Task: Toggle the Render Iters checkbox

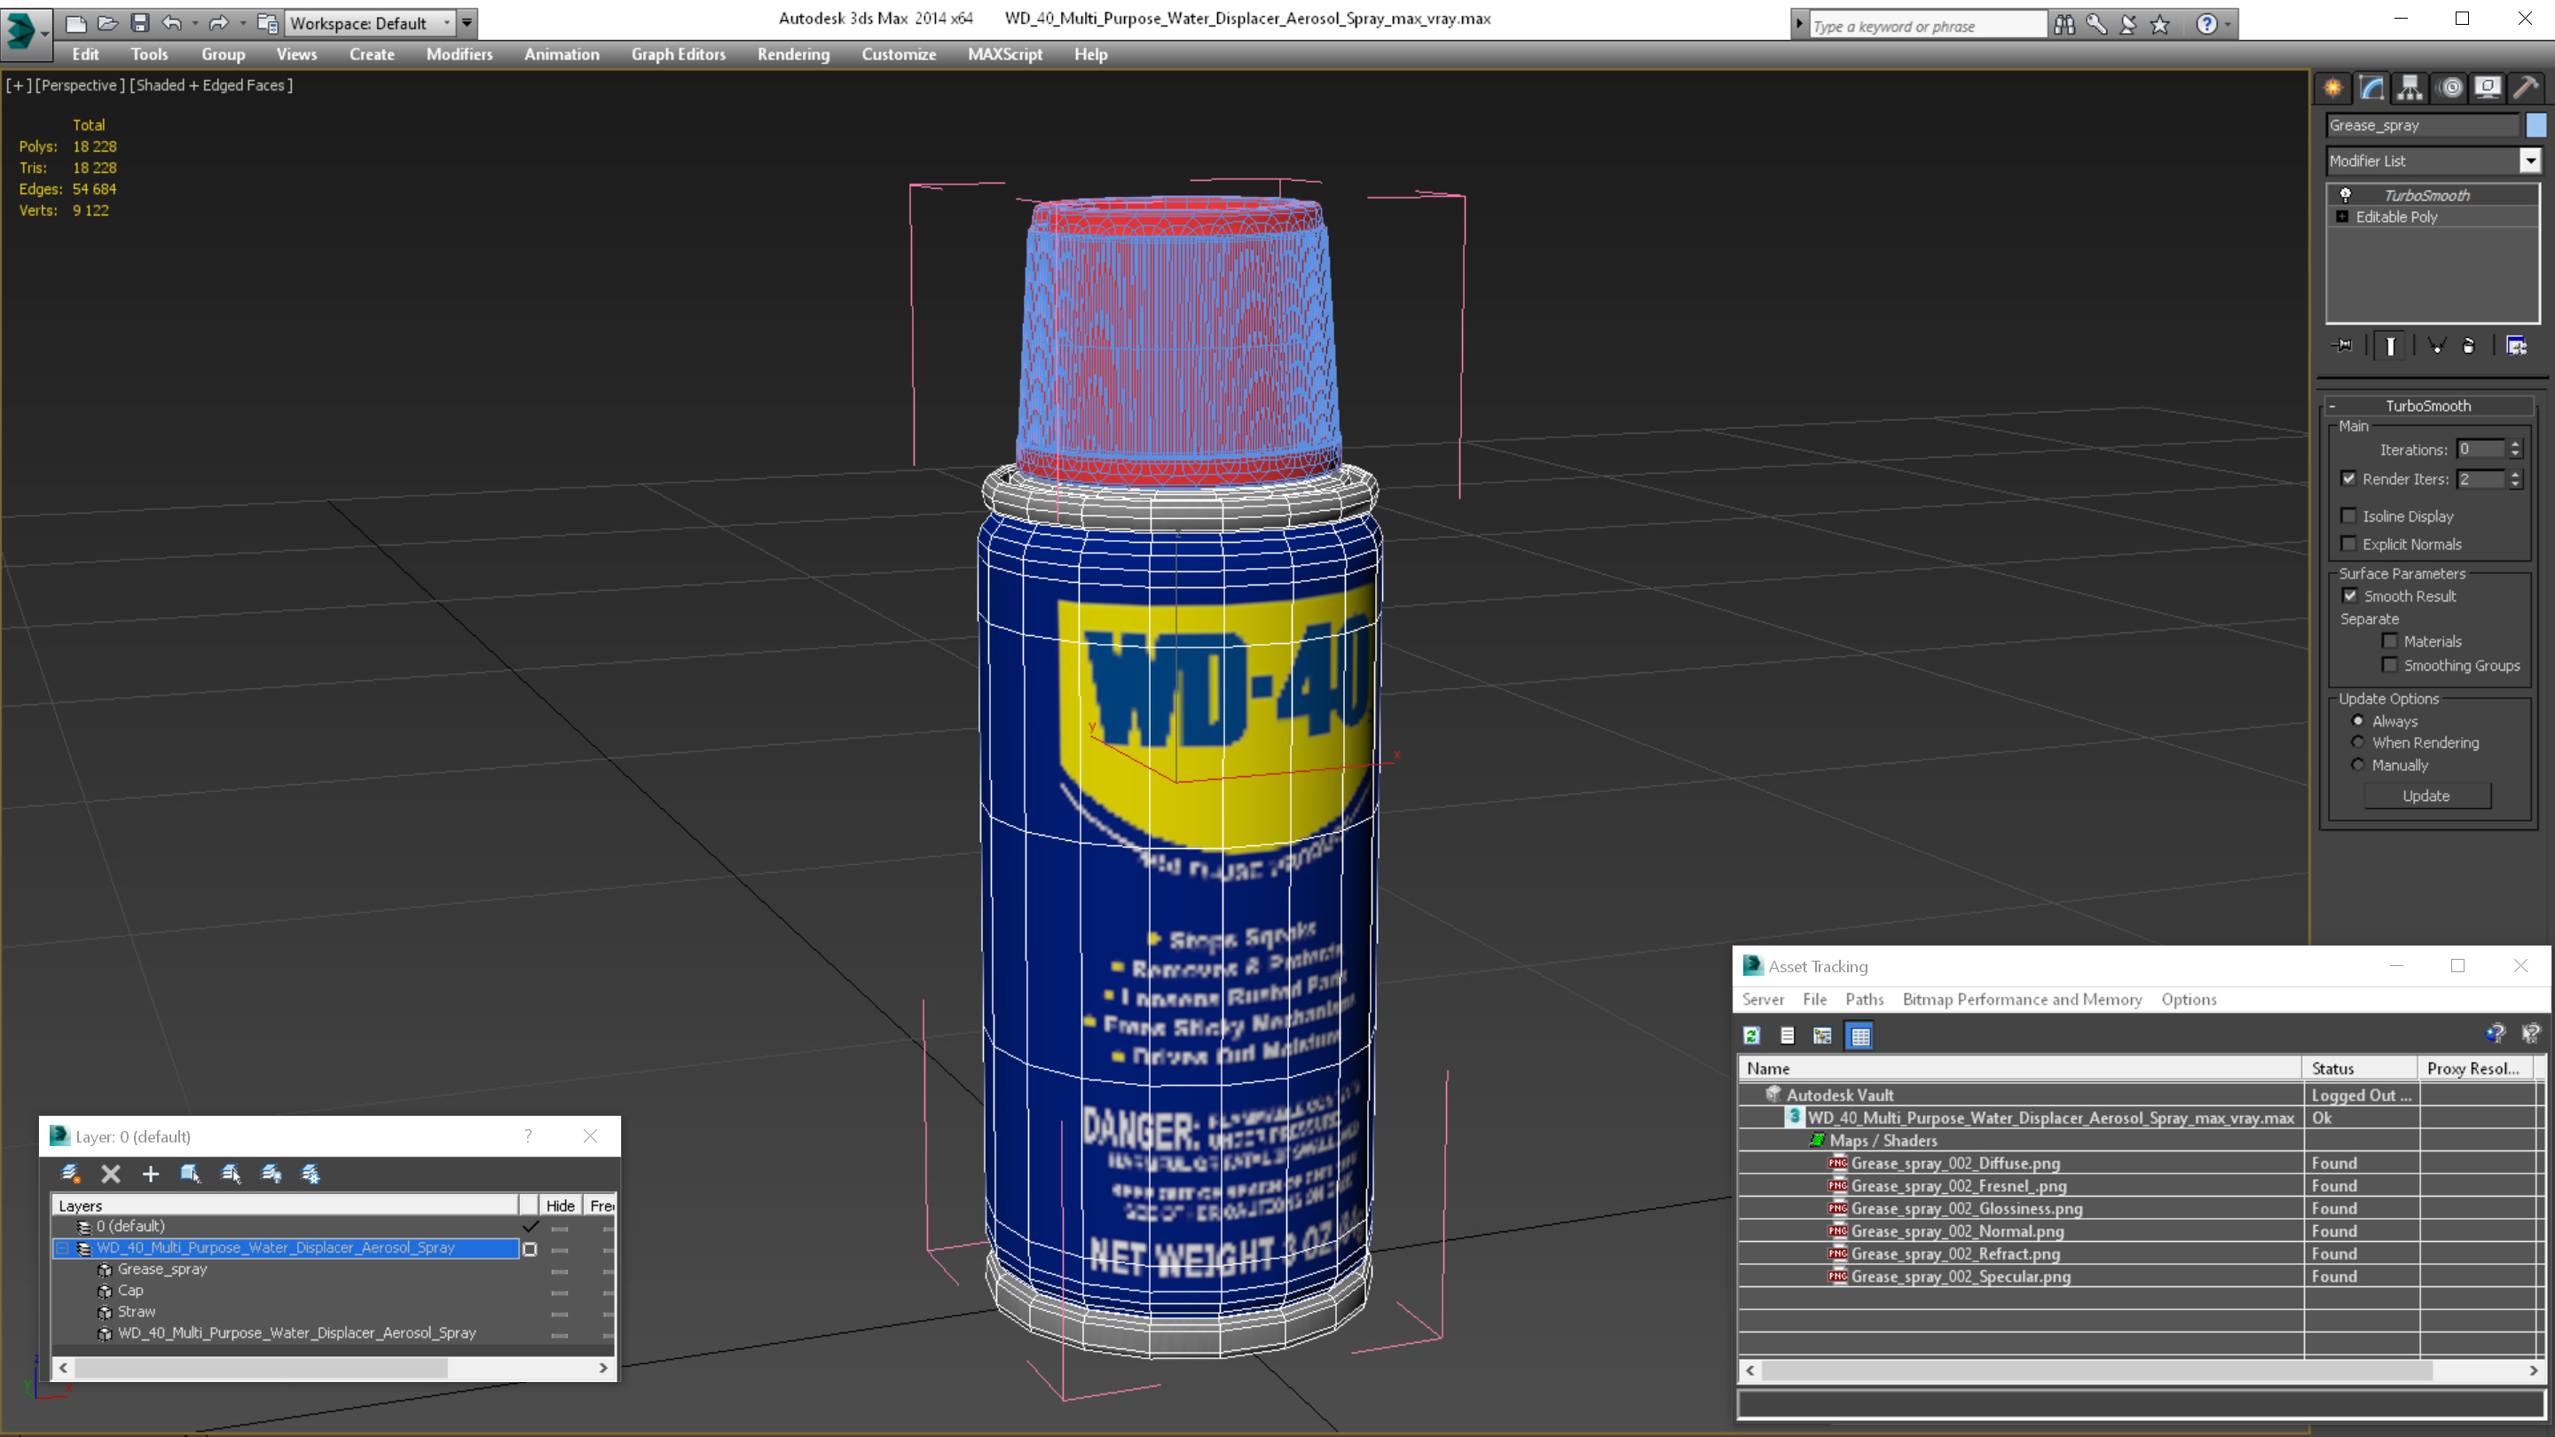Action: [2348, 478]
